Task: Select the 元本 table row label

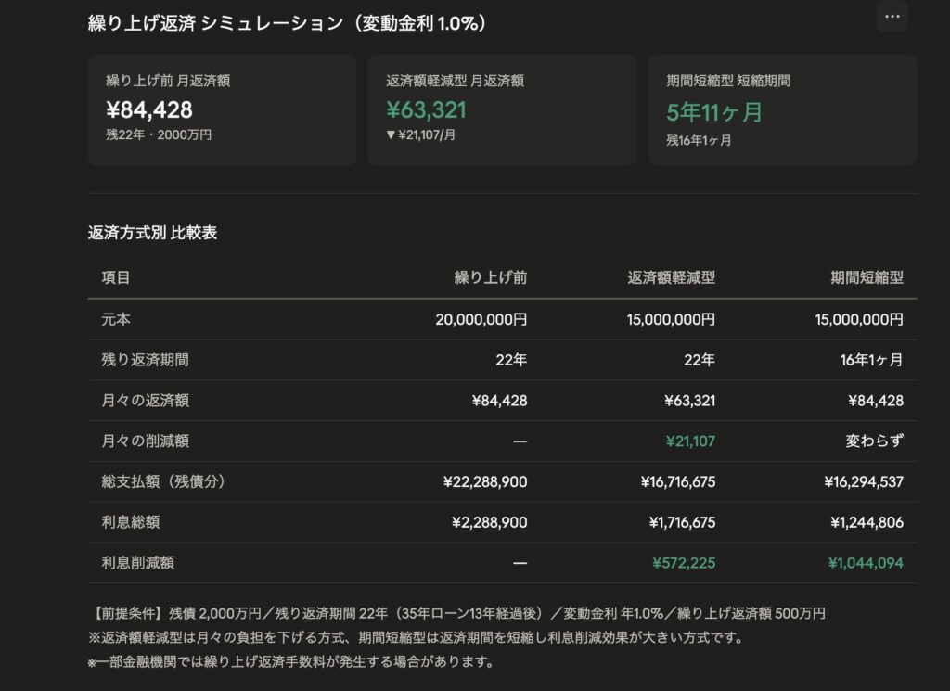Action: point(116,319)
